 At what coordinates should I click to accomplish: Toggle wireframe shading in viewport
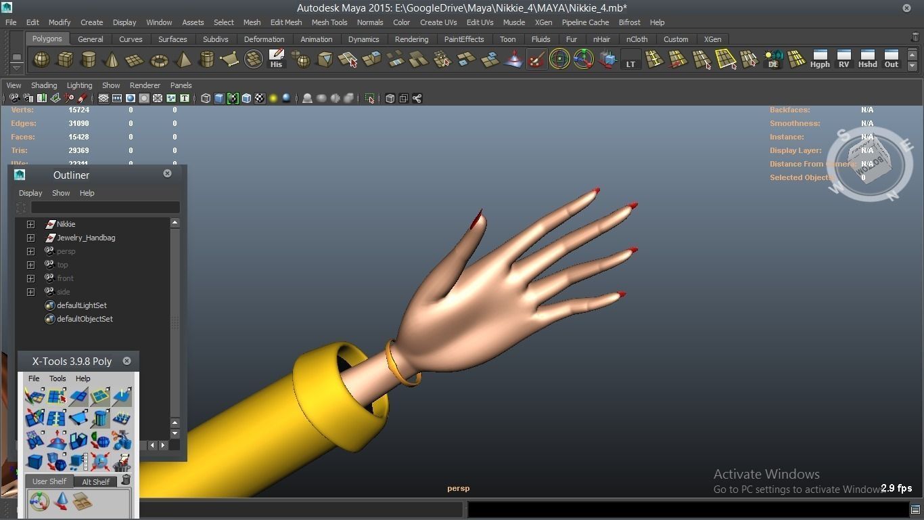coord(206,98)
